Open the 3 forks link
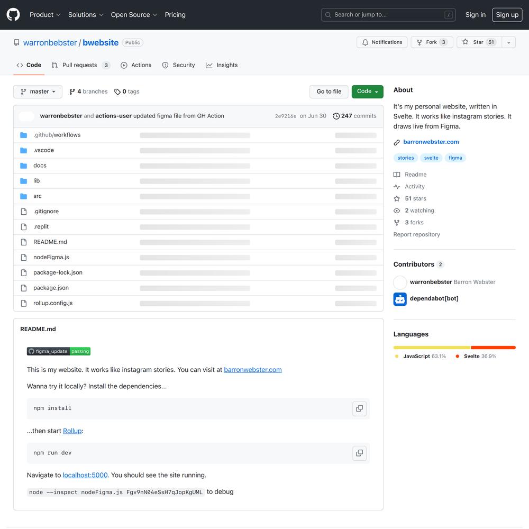This screenshot has height=529, width=529. [x=408, y=223]
